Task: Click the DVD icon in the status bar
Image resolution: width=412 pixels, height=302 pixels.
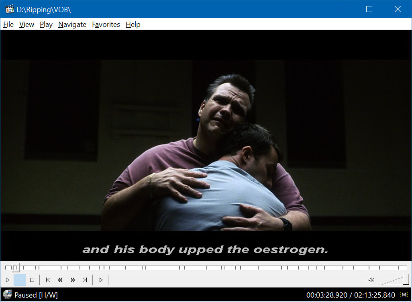Action: pyautogui.click(x=7, y=295)
